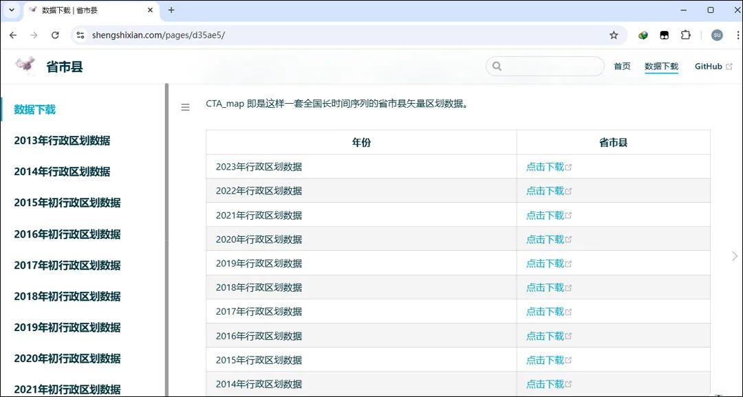Select table cell 2021年行政区划数据
743x397 pixels.
pos(361,215)
